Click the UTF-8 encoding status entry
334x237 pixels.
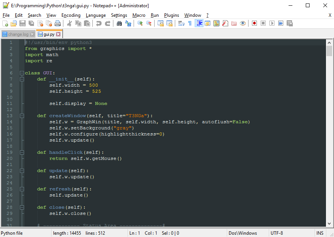click(277, 233)
